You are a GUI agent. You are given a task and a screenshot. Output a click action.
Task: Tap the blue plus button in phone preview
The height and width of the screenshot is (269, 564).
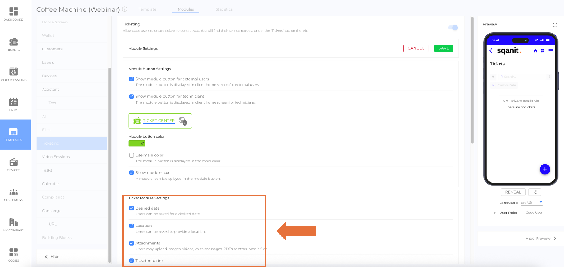[544, 169]
